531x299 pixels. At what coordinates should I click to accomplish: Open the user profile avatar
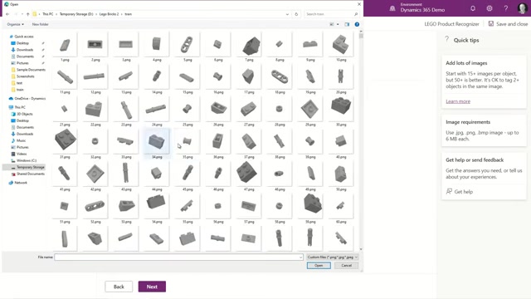[522, 8]
